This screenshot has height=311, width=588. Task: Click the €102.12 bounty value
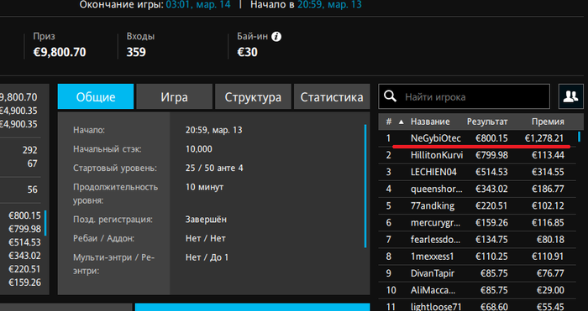[548, 206]
